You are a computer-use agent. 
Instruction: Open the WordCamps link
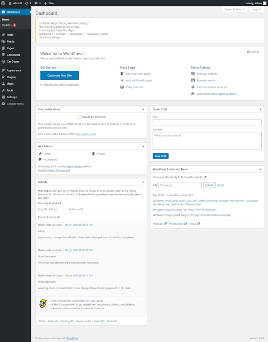coord(176,224)
